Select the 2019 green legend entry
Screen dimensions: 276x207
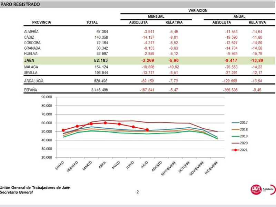click(x=239, y=136)
